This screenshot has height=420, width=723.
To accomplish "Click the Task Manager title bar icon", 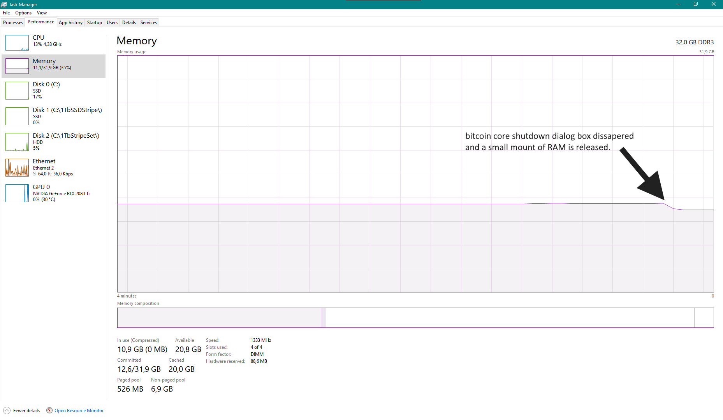I will 4,4.
